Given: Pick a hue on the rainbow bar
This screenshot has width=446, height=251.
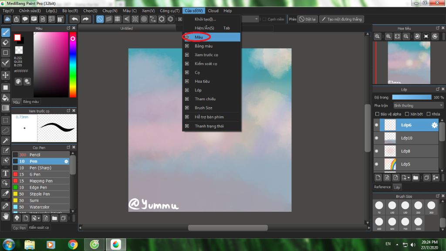Looking at the screenshot, I should [x=73, y=64].
